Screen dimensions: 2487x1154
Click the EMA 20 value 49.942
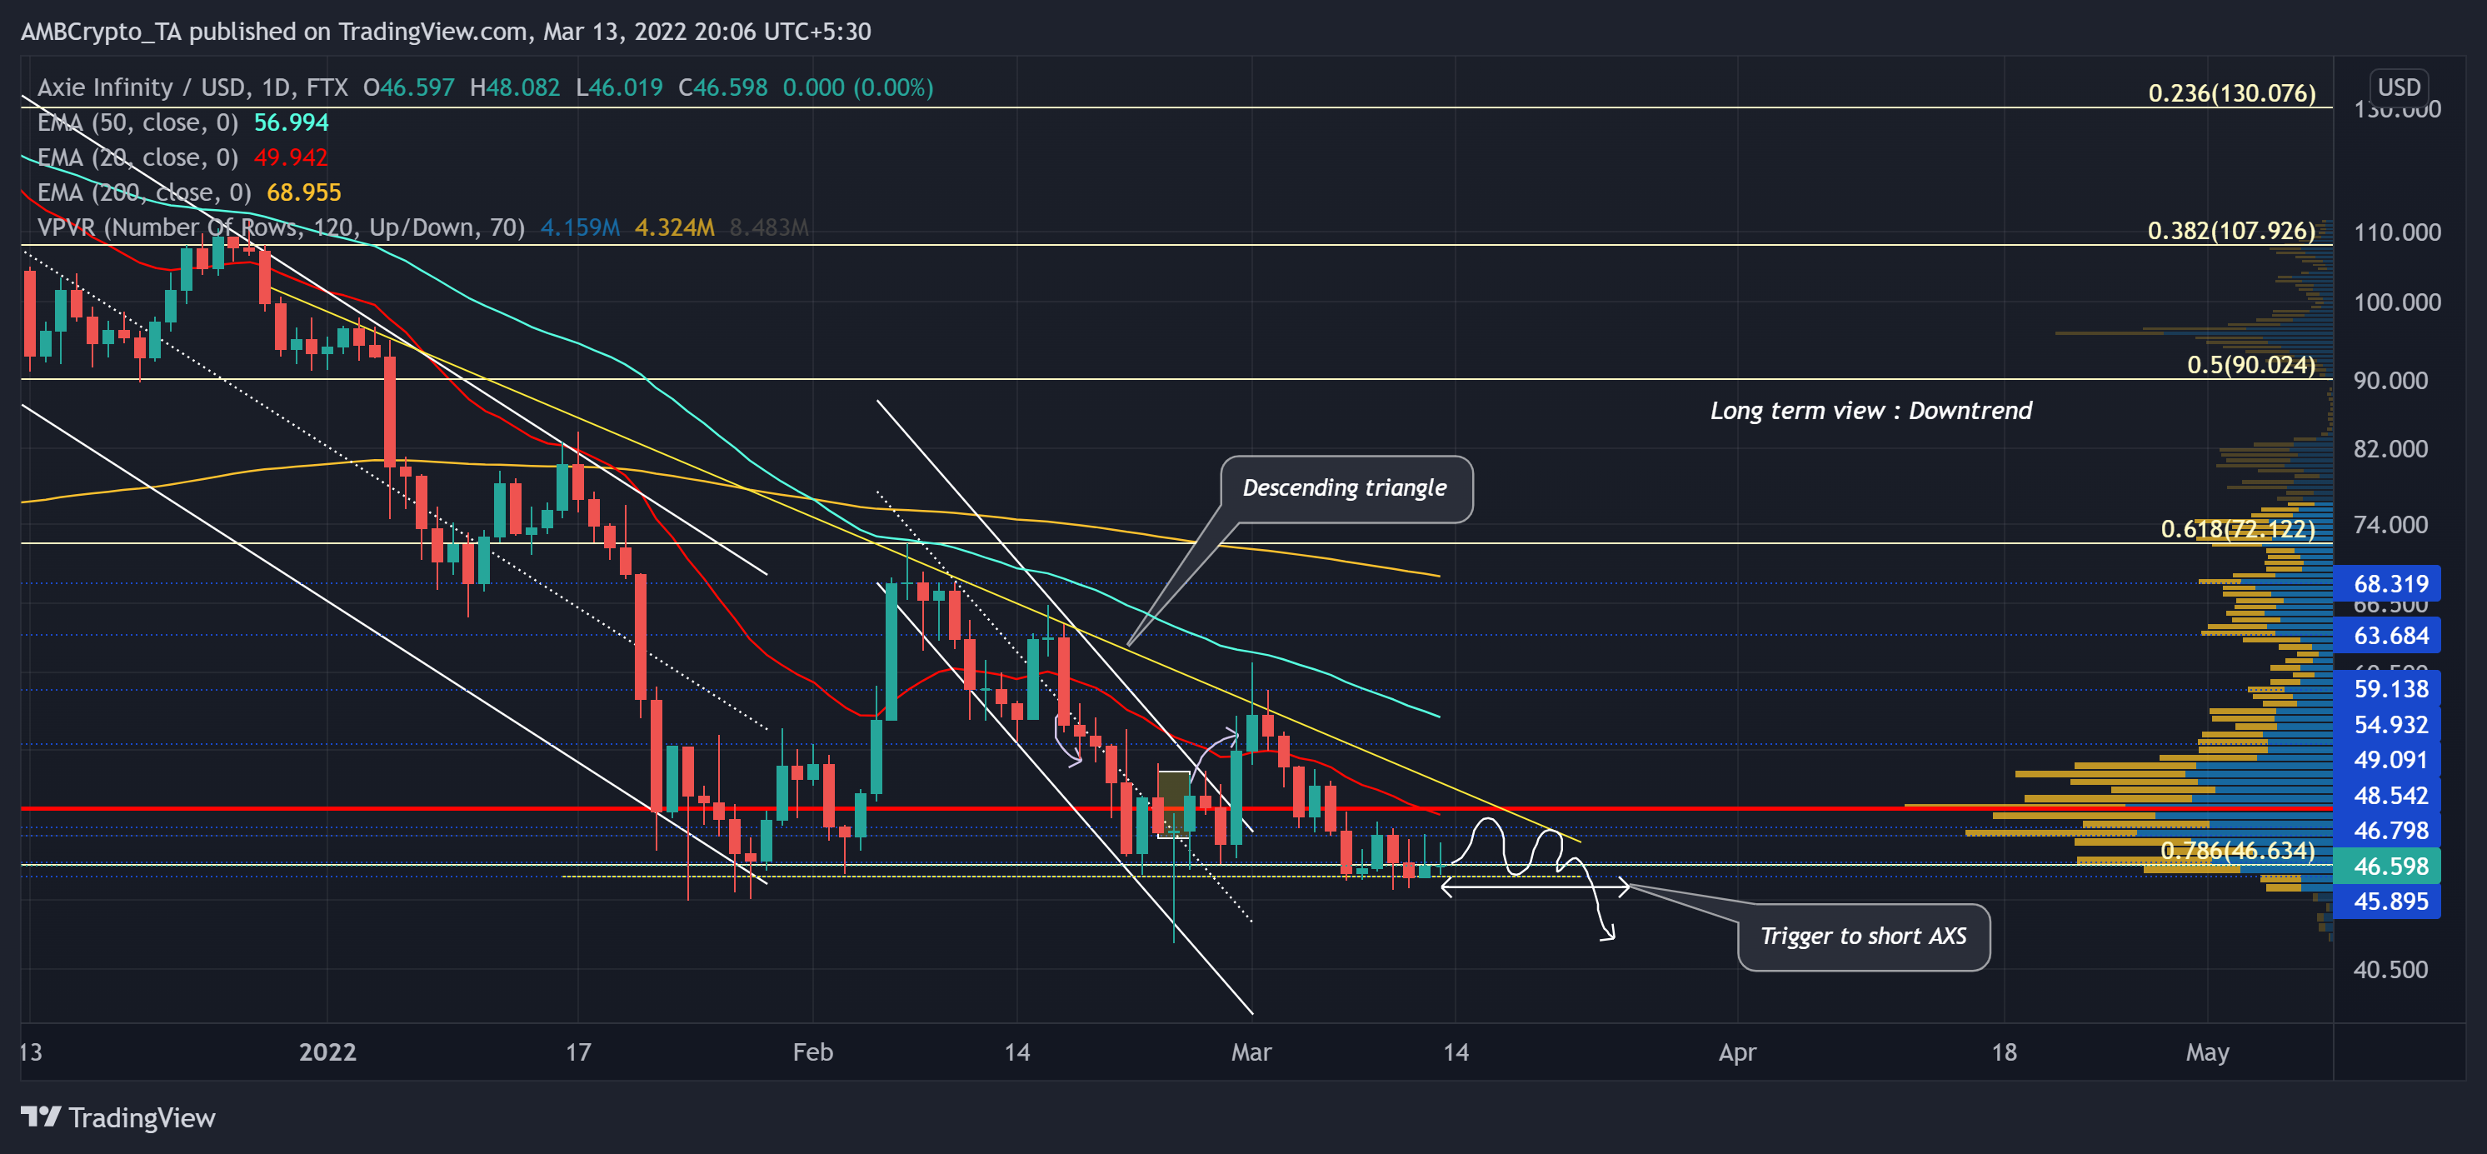click(x=292, y=157)
